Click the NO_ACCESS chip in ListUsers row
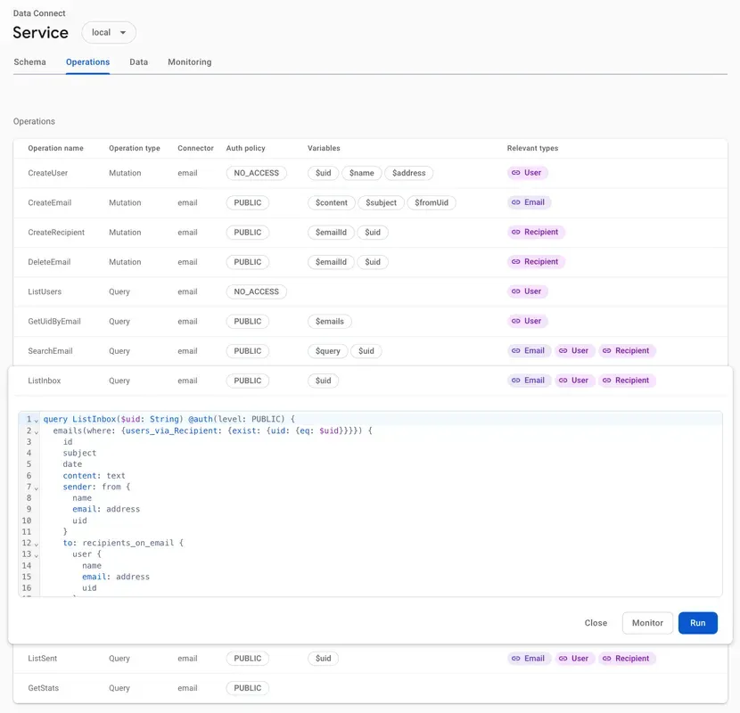This screenshot has width=740, height=713. coord(256,292)
